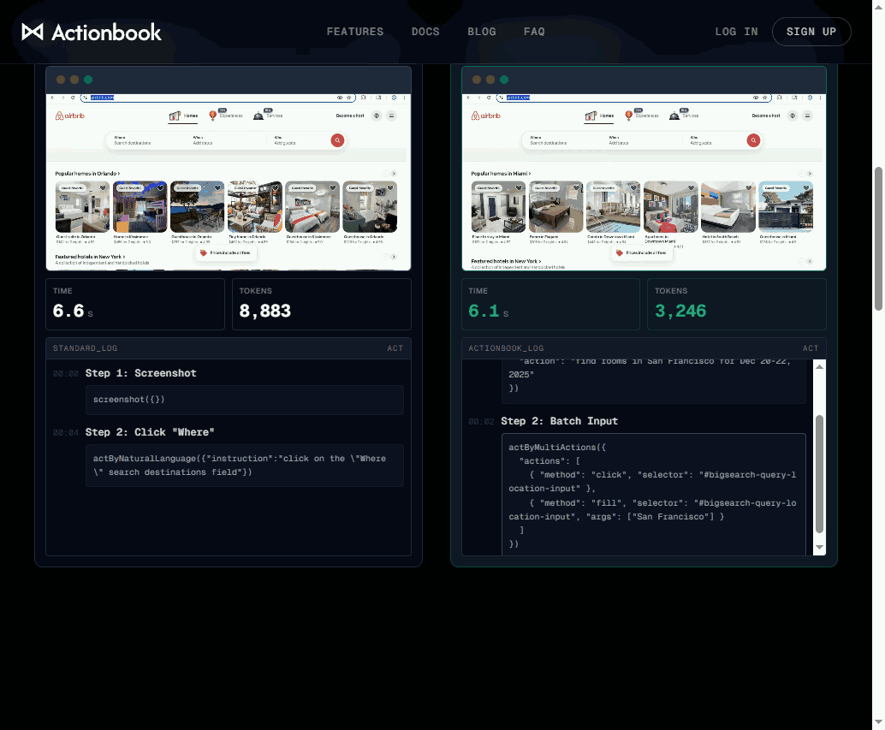Toggle the heart on the Home in Kissimmee listing
This screenshot has height=730, width=885.
coord(160,188)
